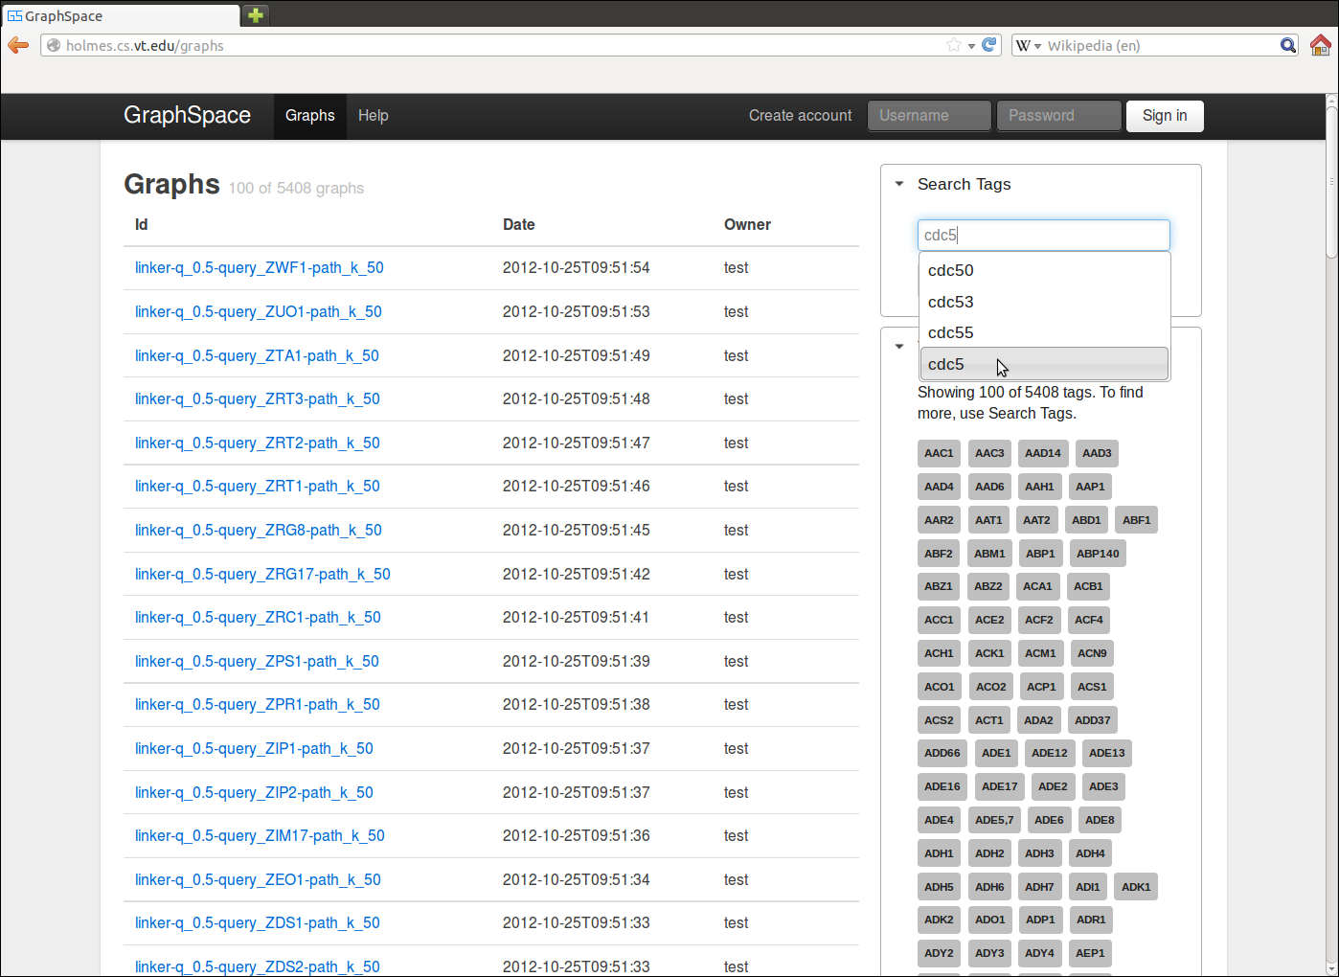The height and width of the screenshot is (977, 1339).
Task: Select the GraphSpace browser tab
Action: (120, 16)
